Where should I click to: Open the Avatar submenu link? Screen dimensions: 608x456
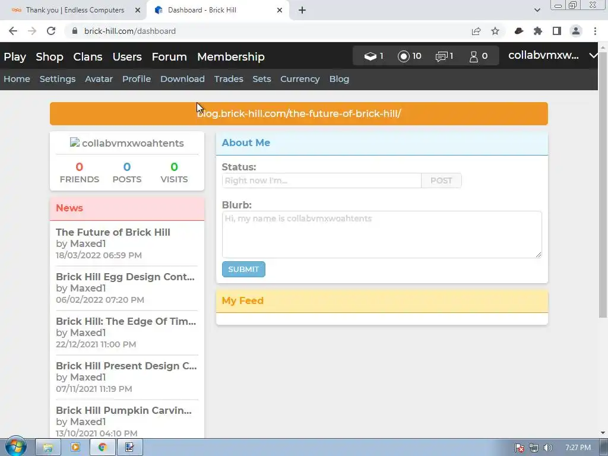coord(99,79)
